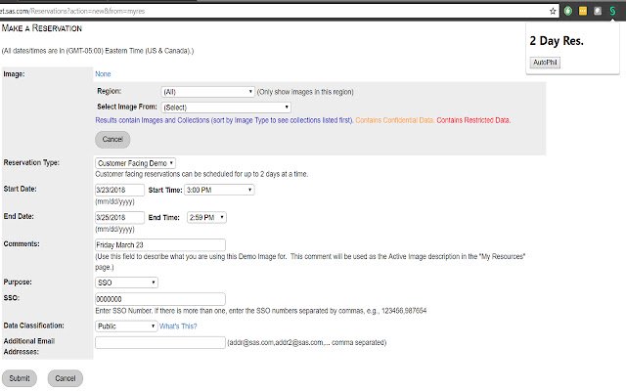Open the What's This? link
Screen dimensions: 626x391
tap(178, 326)
